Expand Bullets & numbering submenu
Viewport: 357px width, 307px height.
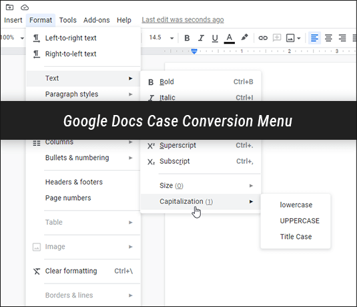point(83,158)
